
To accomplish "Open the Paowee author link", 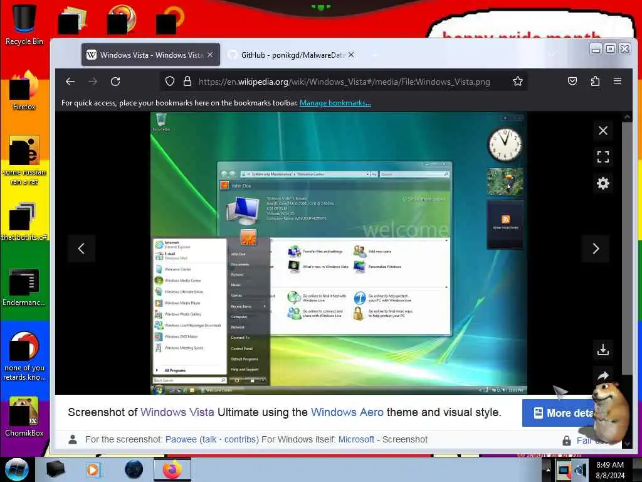I will coord(181,439).
